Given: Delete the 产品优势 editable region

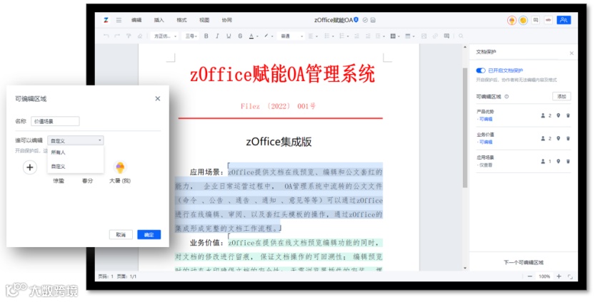Looking at the screenshot, I should click(568, 115).
